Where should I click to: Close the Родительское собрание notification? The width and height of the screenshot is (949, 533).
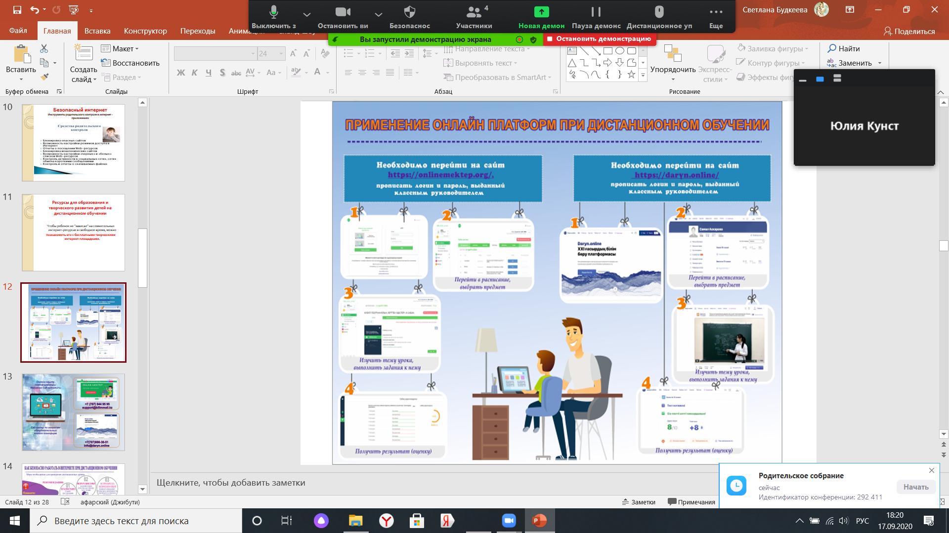pos(931,470)
